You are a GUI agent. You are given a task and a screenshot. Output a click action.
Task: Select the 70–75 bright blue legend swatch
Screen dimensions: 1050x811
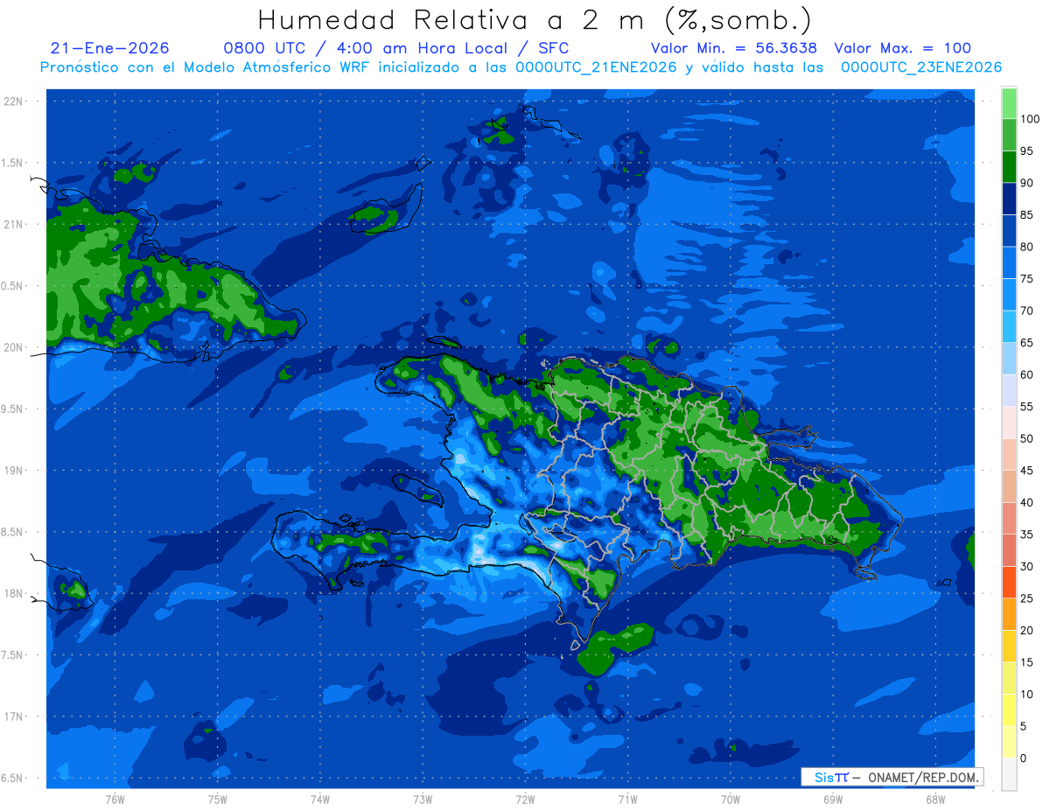point(1009,295)
